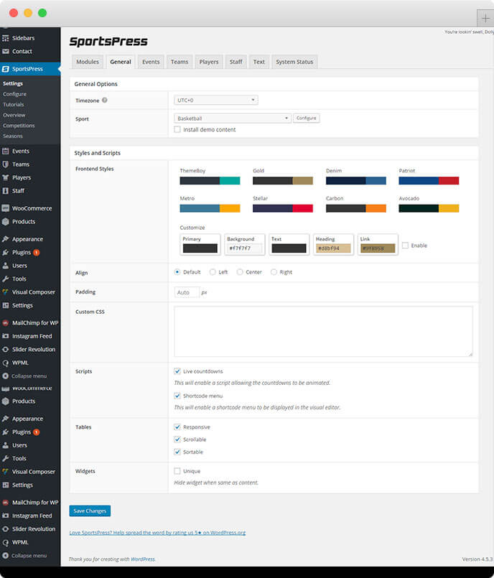Switch to the Staff settings tab
This screenshot has height=578, width=494.
tap(236, 62)
